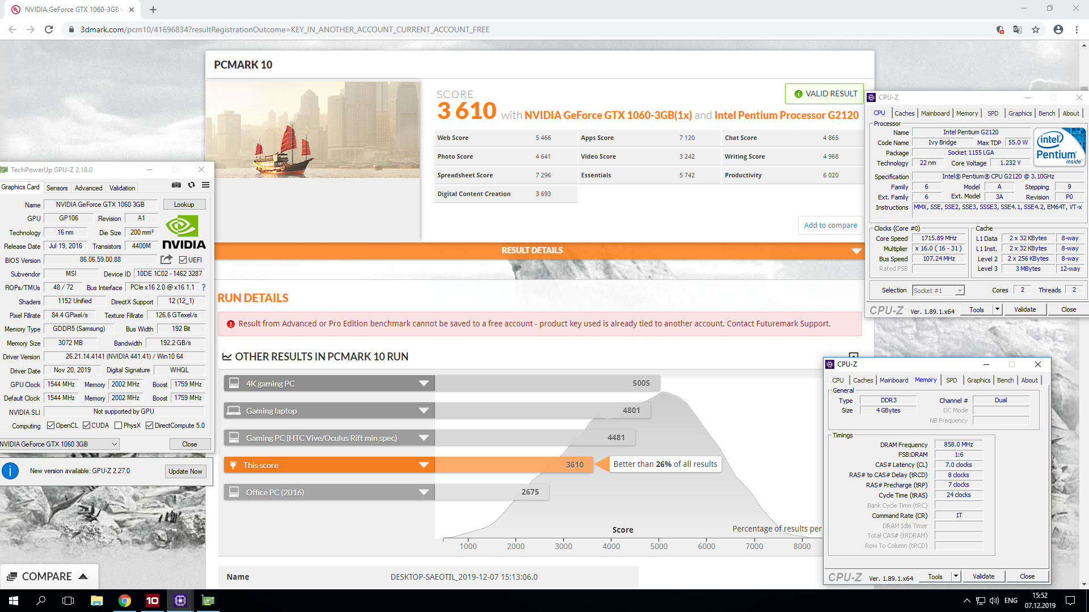
Task: Open a new browser tab with plus icon
Action: (153, 10)
